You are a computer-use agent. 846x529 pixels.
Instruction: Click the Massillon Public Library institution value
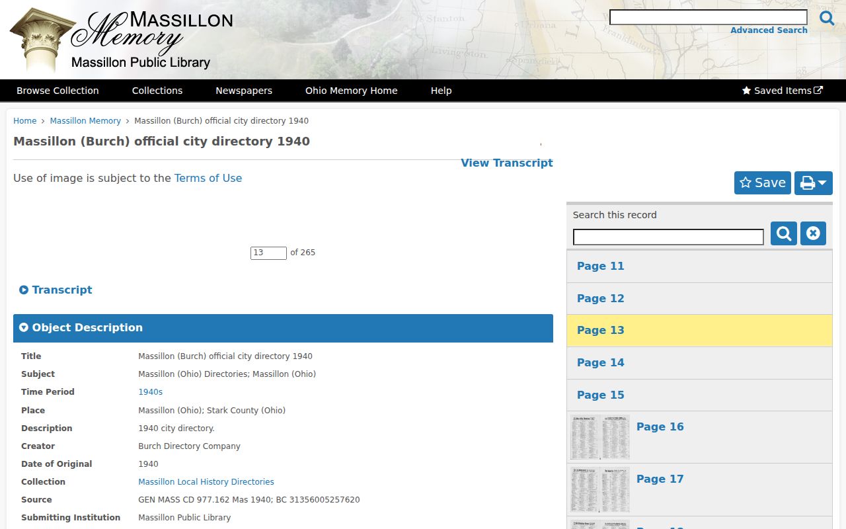click(184, 518)
